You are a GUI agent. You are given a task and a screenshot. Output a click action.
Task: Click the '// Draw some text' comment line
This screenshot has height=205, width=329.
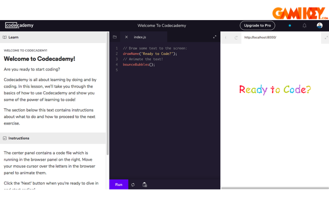tap(155, 48)
